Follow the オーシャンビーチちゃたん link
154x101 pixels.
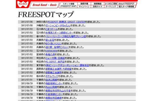[x=59, y=26]
